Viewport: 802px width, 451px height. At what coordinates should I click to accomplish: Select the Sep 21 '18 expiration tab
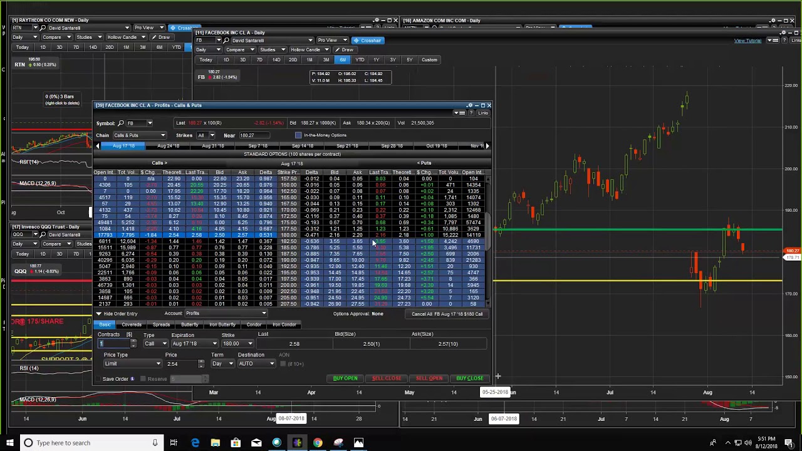coord(347,146)
